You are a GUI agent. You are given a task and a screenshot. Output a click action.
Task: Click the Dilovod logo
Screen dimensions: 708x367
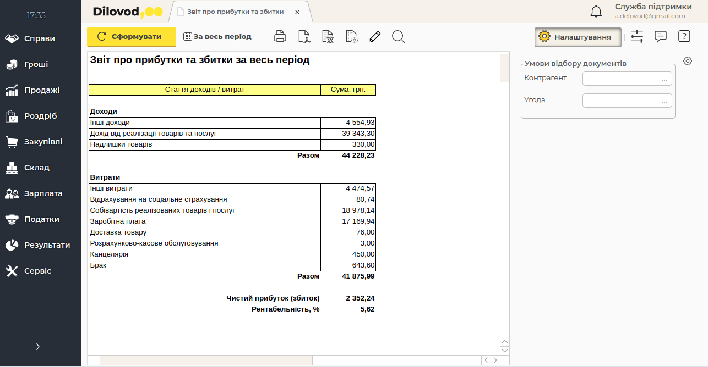pyautogui.click(x=127, y=12)
